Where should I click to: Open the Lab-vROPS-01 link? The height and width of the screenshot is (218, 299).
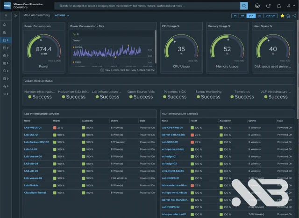pos(170,178)
